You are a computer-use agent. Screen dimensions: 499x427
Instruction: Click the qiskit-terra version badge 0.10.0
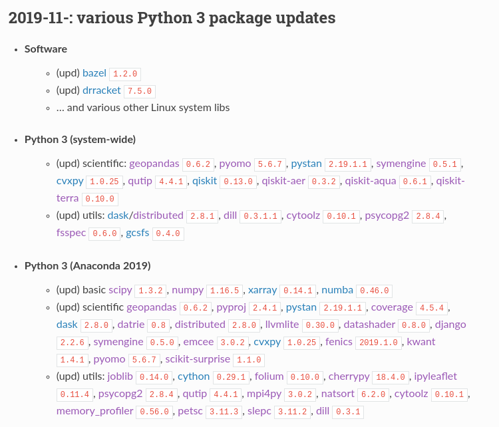coord(100,199)
